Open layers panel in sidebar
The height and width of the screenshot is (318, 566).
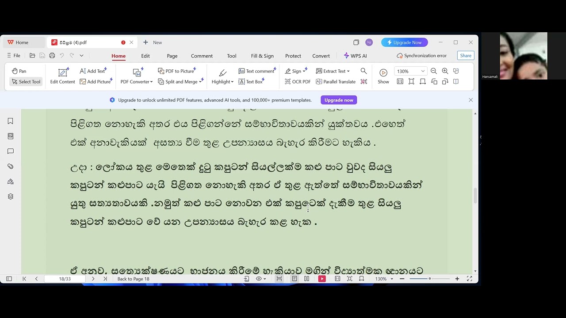coord(10,197)
